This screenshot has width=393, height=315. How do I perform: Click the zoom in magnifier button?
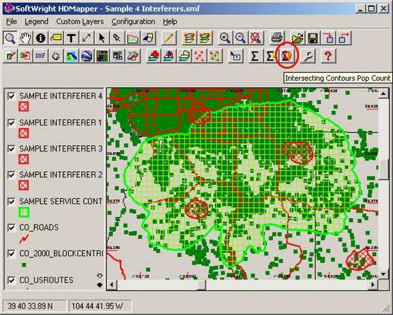click(225, 38)
